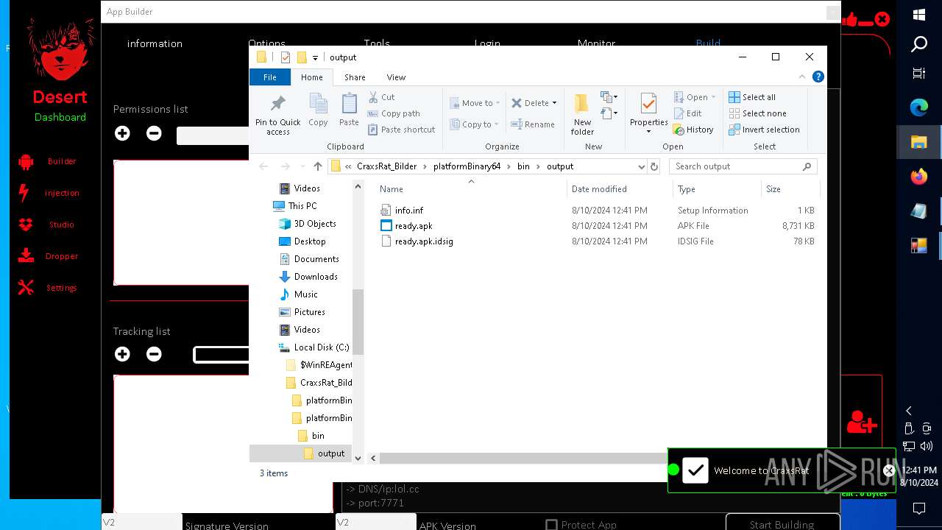Image resolution: width=942 pixels, height=530 pixels.
Task: Click the add-user icon on right
Action: point(861,422)
